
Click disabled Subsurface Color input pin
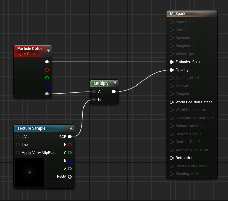(172, 126)
